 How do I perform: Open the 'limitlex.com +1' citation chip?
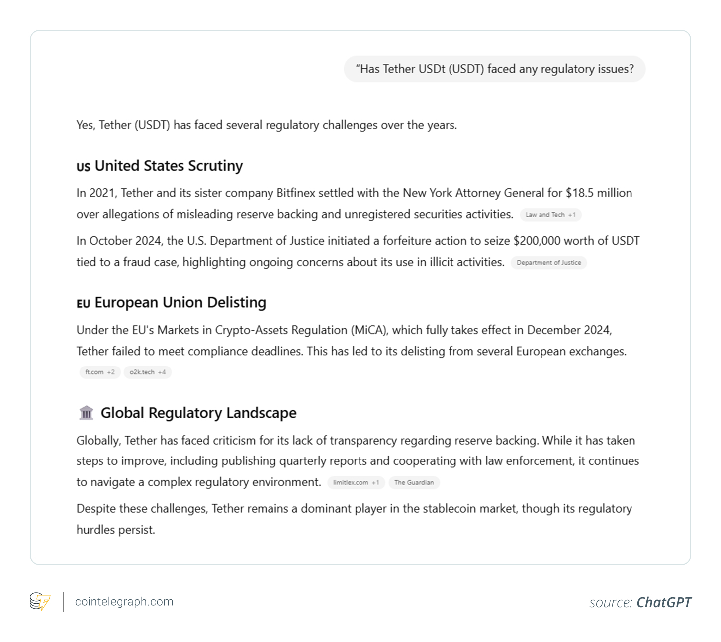point(356,482)
